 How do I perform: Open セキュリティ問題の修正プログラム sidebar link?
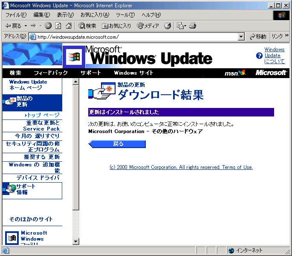coord(33,146)
